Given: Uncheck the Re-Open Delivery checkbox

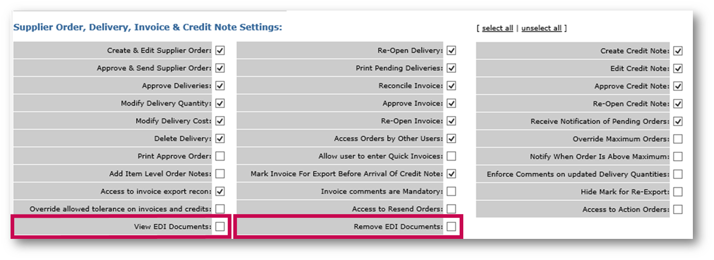Looking at the screenshot, I should [451, 50].
